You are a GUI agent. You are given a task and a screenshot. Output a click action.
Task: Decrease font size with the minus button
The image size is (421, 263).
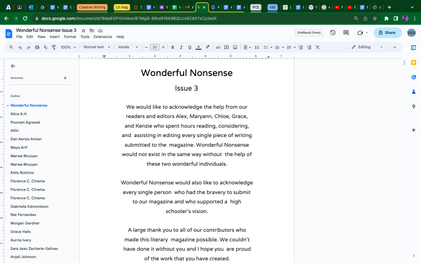(146, 47)
